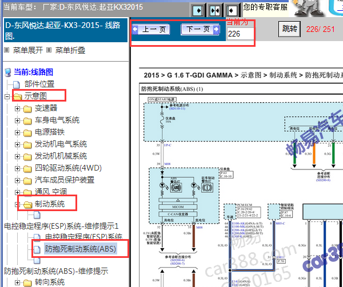Open 防抱死制动系统(ABS)-维修提示 item
This screenshot has height=287, width=343.
pos(56,271)
